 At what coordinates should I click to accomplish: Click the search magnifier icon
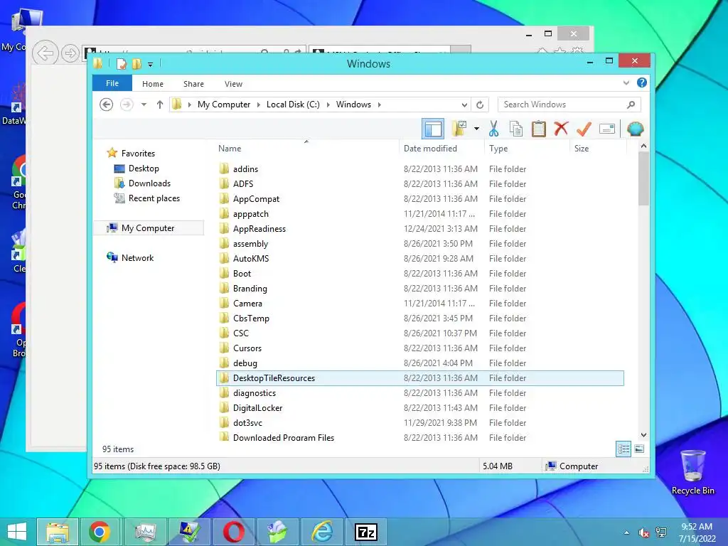click(x=631, y=105)
